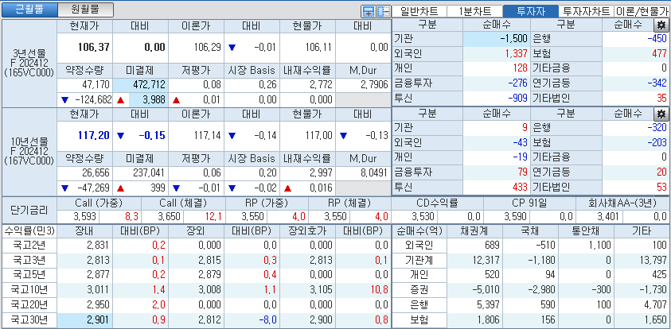The height and width of the screenshot is (329, 671).
Task: Click the 수익률(민3) header
Action: 29,231
